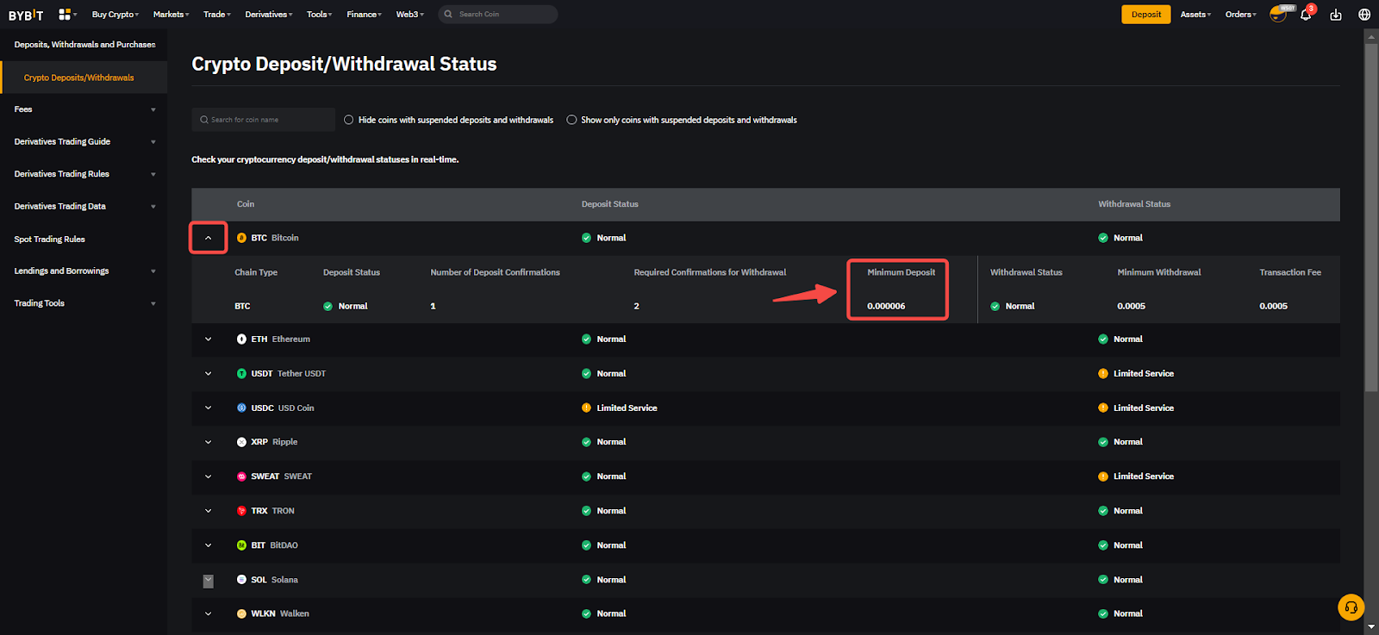Open the language globe icon
Screen dimensions: 1379x635
tap(1364, 15)
